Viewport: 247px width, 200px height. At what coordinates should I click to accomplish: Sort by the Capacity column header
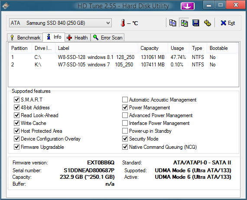[153, 48]
